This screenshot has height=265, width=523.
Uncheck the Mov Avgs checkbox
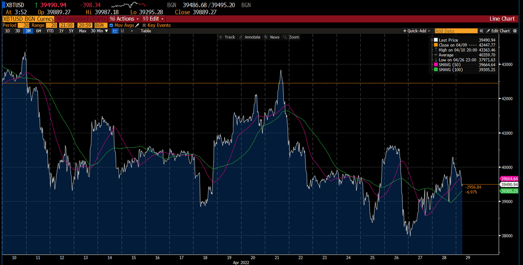pyautogui.click(x=111, y=25)
